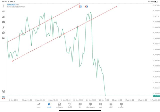Open the การตั้งค่า settings tab
The image size is (160, 112).
pos(121,105)
